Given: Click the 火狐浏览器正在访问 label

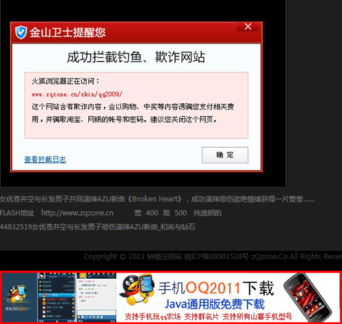Looking at the screenshot, I should click(x=66, y=81).
